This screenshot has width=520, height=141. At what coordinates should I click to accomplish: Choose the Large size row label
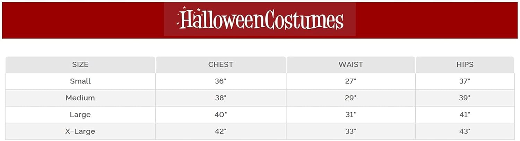(80, 114)
